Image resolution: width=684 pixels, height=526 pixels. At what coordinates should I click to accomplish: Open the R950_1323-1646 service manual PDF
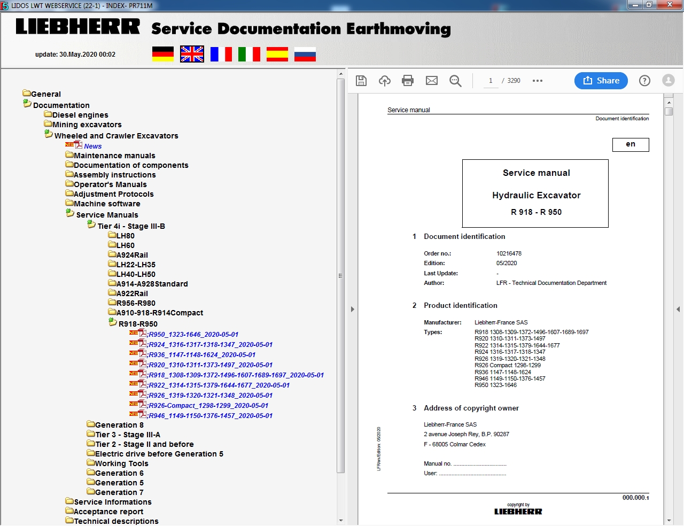[192, 334]
